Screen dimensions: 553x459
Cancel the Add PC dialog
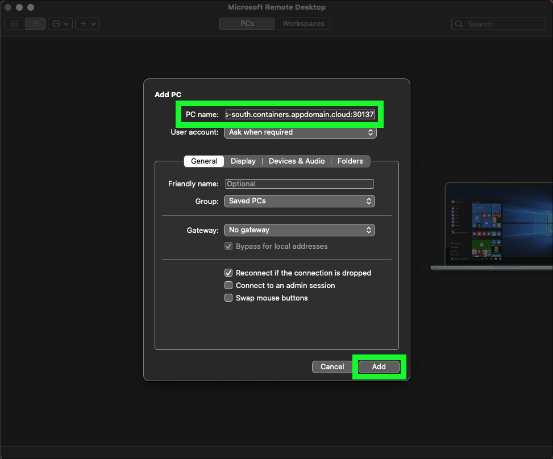(332, 367)
